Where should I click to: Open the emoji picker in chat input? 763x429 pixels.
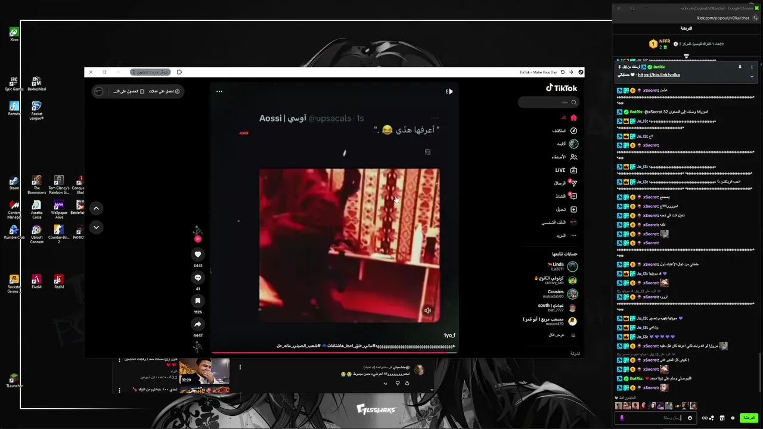[x=690, y=418]
